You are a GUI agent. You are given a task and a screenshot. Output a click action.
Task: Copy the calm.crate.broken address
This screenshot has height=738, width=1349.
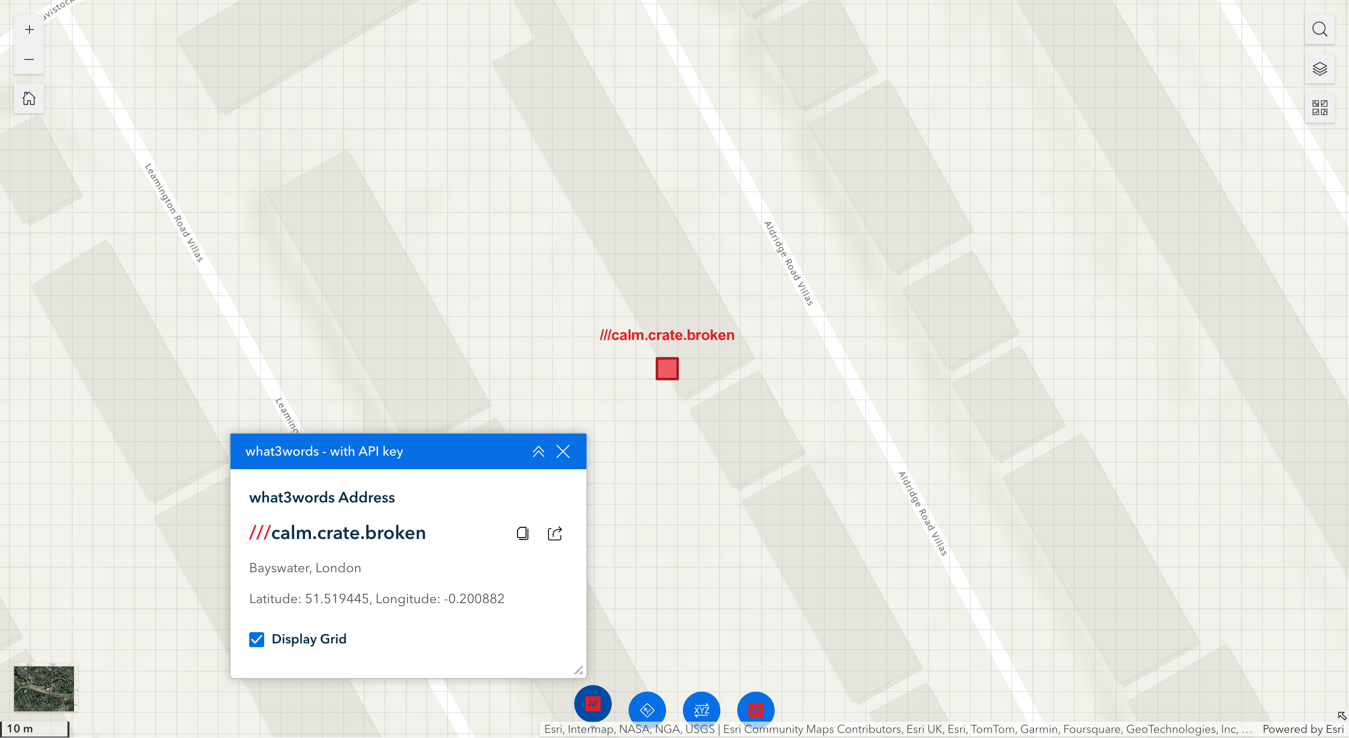(x=523, y=533)
